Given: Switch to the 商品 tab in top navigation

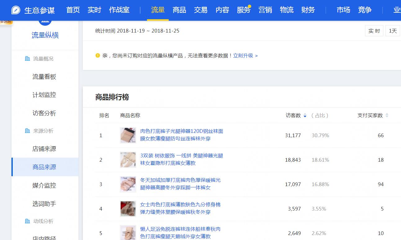Looking at the screenshot, I should coord(179,10).
